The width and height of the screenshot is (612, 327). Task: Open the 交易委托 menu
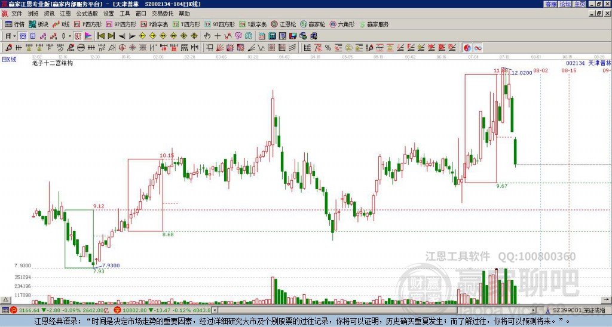163,14
